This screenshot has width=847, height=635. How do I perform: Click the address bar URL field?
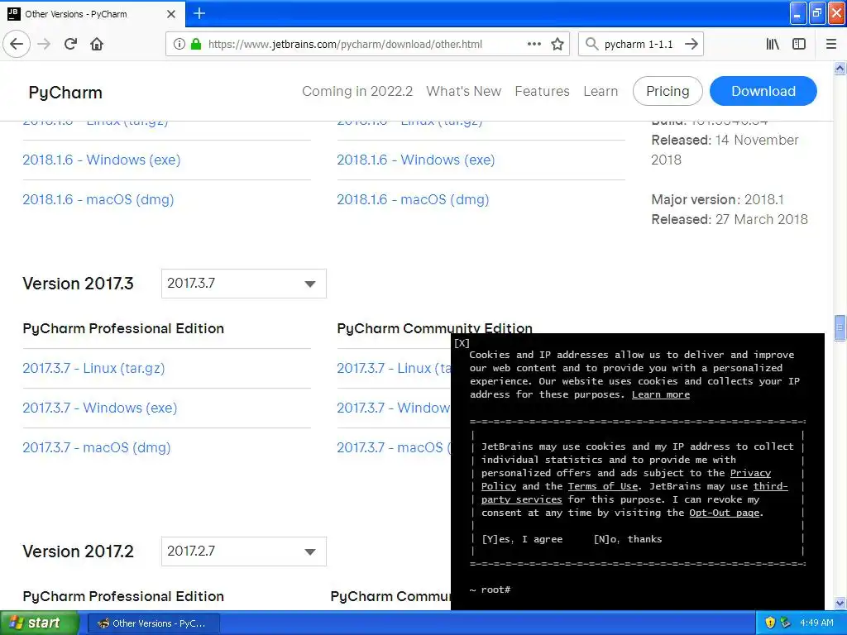click(x=367, y=45)
